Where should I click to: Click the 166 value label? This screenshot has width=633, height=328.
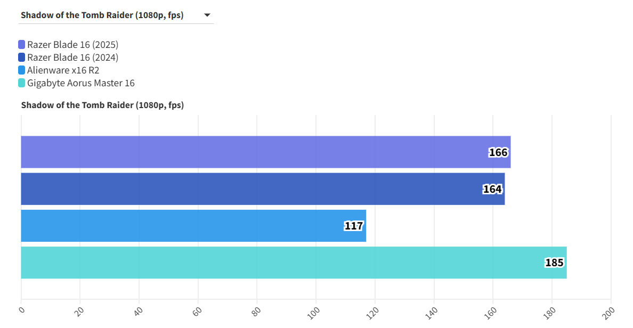click(498, 153)
